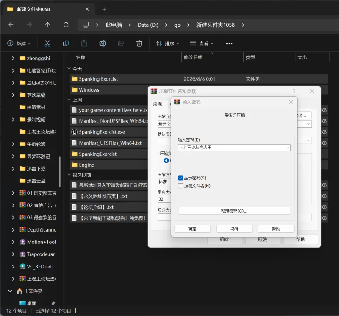Open the three-dots more options menu
The image size is (339, 316).
pyautogui.click(x=229, y=44)
